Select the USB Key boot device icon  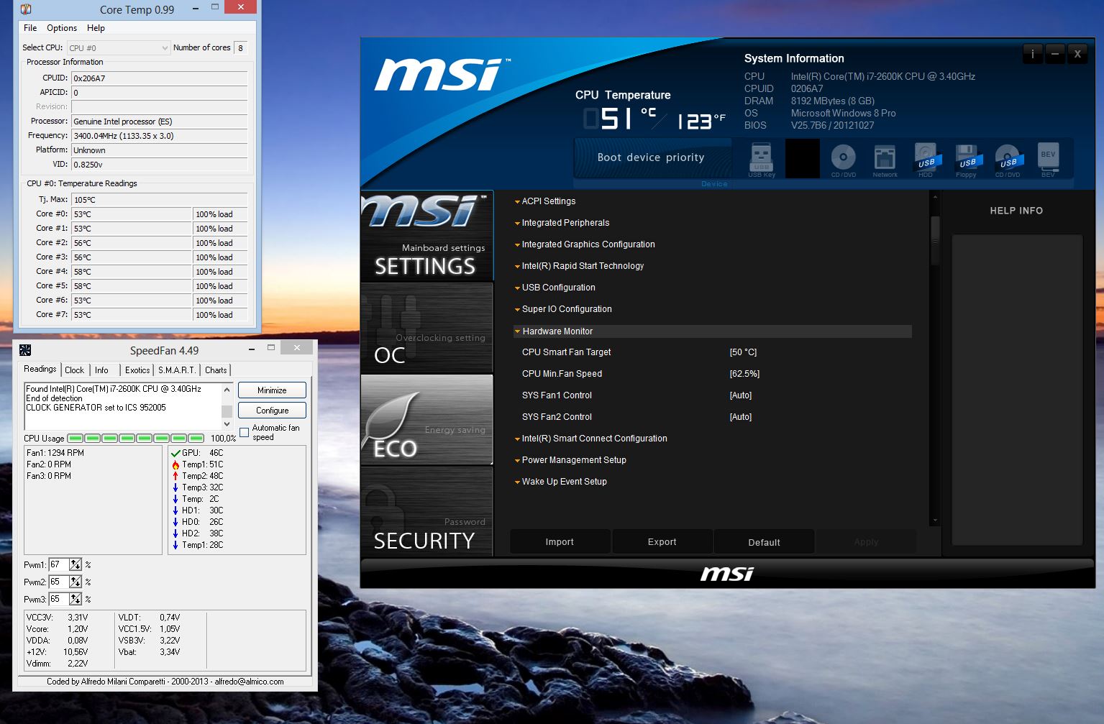761,159
